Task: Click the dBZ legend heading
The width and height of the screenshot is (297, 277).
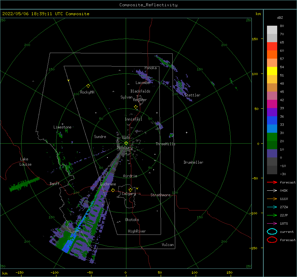Action: [280, 17]
